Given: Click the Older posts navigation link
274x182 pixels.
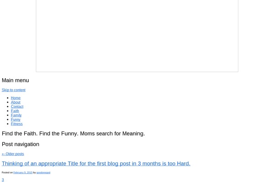Looking at the screenshot, I should (x=13, y=154).
